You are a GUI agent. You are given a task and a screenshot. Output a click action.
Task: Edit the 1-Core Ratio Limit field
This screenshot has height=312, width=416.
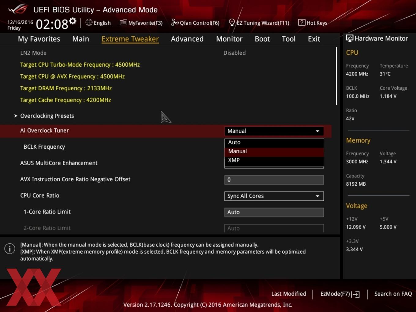(274, 212)
